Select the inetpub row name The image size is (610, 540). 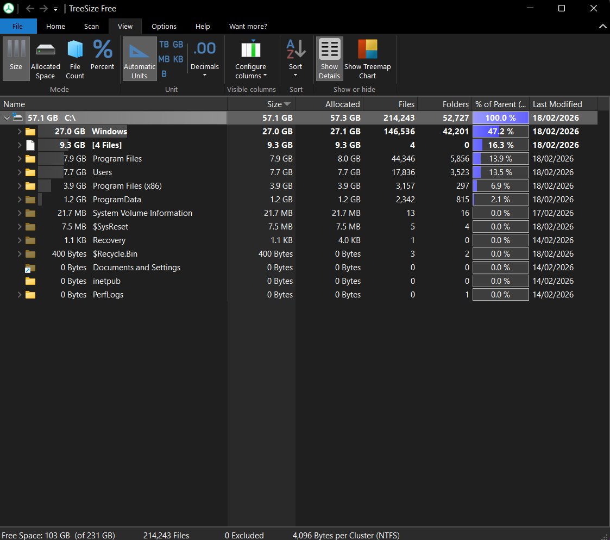106,281
